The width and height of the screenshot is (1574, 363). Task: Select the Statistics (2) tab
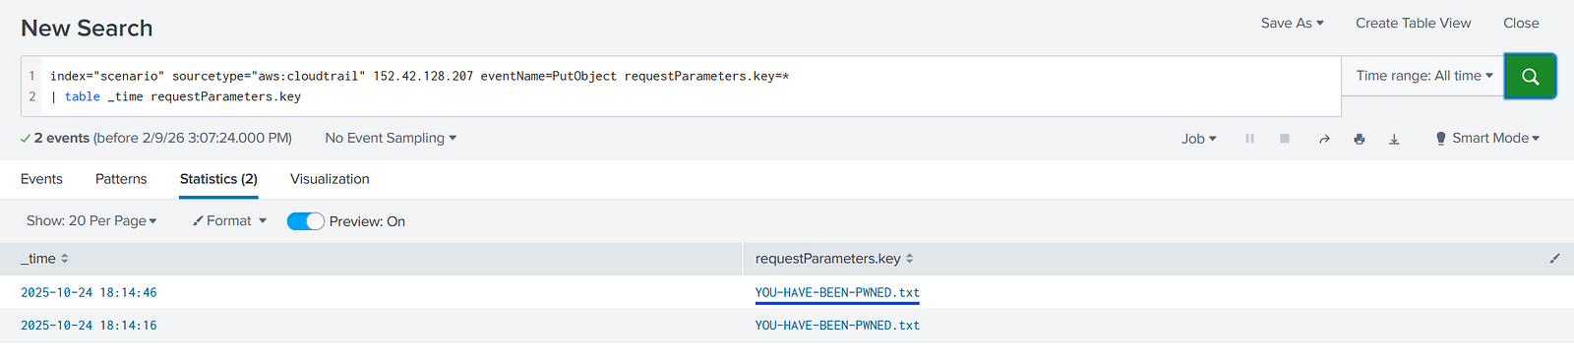click(218, 179)
